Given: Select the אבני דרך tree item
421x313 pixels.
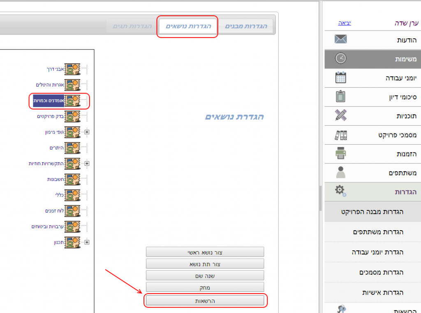Looking at the screenshot, I should click(56, 69).
